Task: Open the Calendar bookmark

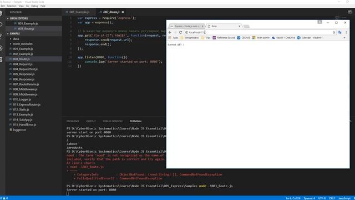Action: 310,38
